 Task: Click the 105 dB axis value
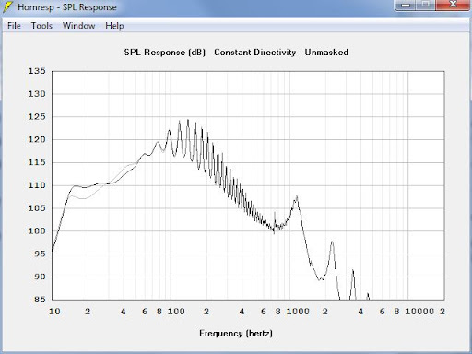[37, 208]
